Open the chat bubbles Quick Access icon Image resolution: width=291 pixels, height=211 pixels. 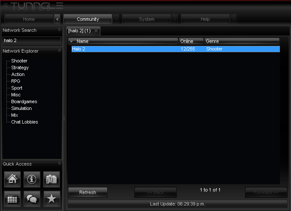coord(32,199)
